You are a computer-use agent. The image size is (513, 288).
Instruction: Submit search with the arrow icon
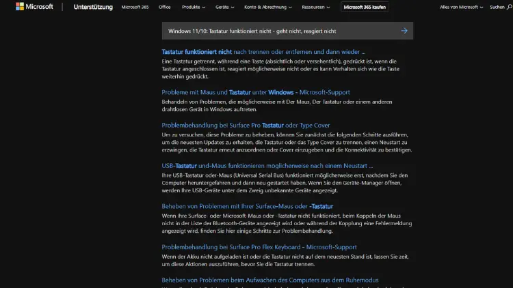point(404,31)
